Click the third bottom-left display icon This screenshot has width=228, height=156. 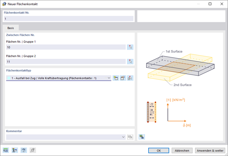(24, 150)
